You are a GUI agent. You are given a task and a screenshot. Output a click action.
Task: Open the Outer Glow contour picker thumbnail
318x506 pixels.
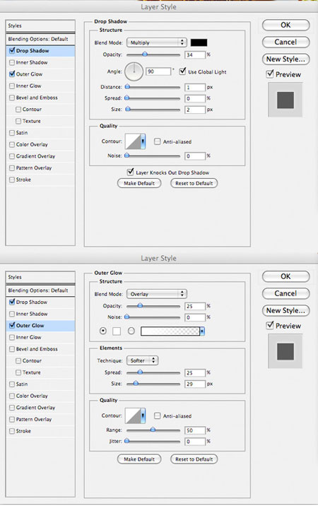pyautogui.click(x=135, y=416)
